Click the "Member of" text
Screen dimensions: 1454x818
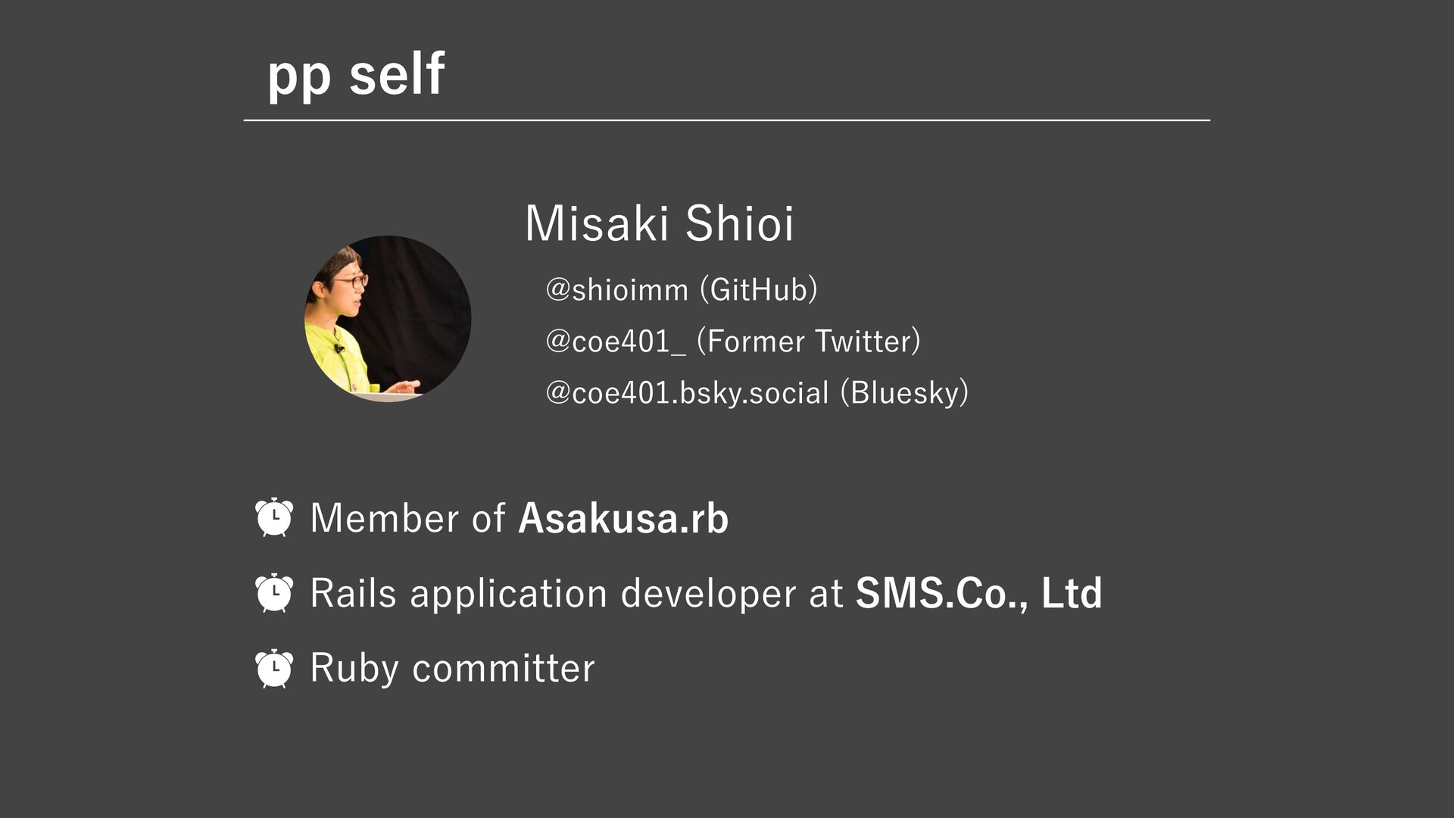407,519
